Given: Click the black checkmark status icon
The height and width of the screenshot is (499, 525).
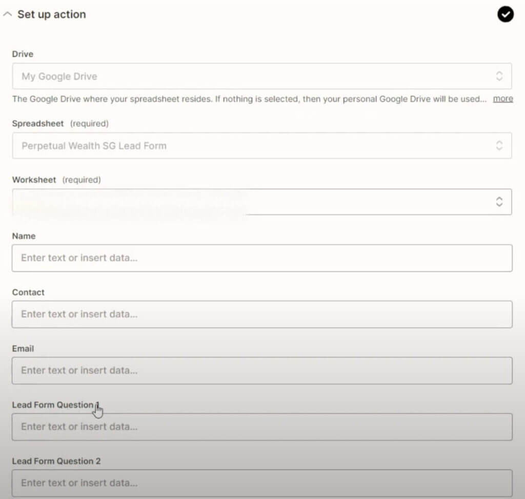Looking at the screenshot, I should [x=506, y=14].
